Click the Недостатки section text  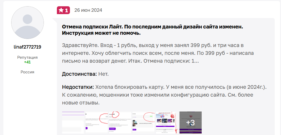pyautogui.click(x=78, y=87)
